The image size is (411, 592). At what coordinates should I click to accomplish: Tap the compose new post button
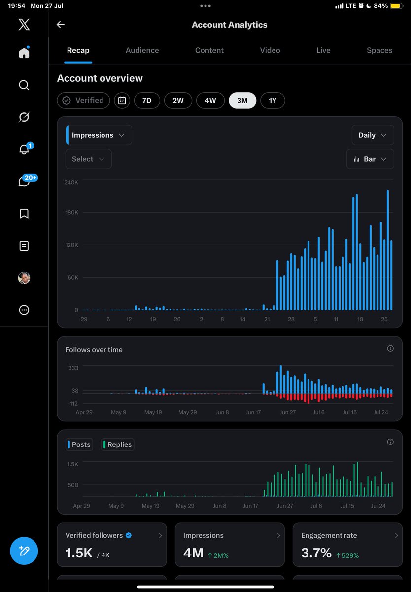(x=24, y=551)
